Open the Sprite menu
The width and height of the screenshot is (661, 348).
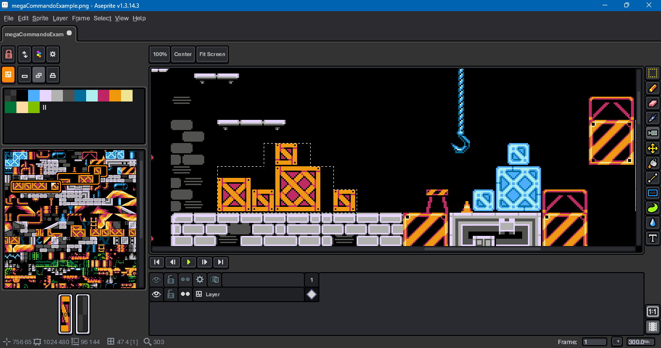tap(40, 18)
